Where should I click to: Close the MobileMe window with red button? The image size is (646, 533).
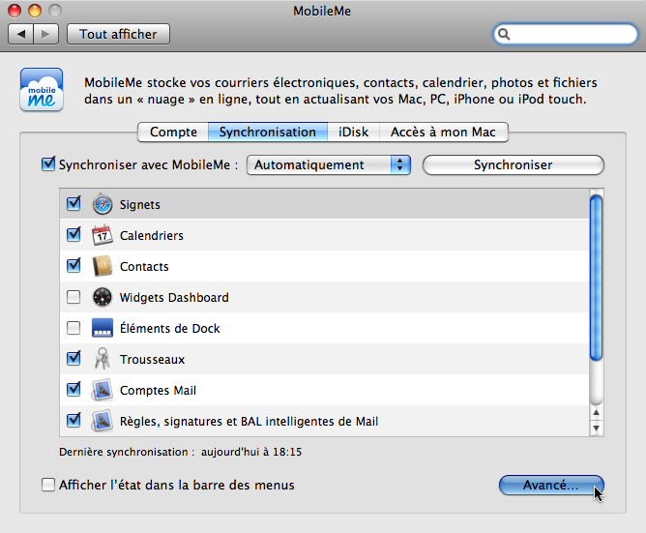pos(15,11)
